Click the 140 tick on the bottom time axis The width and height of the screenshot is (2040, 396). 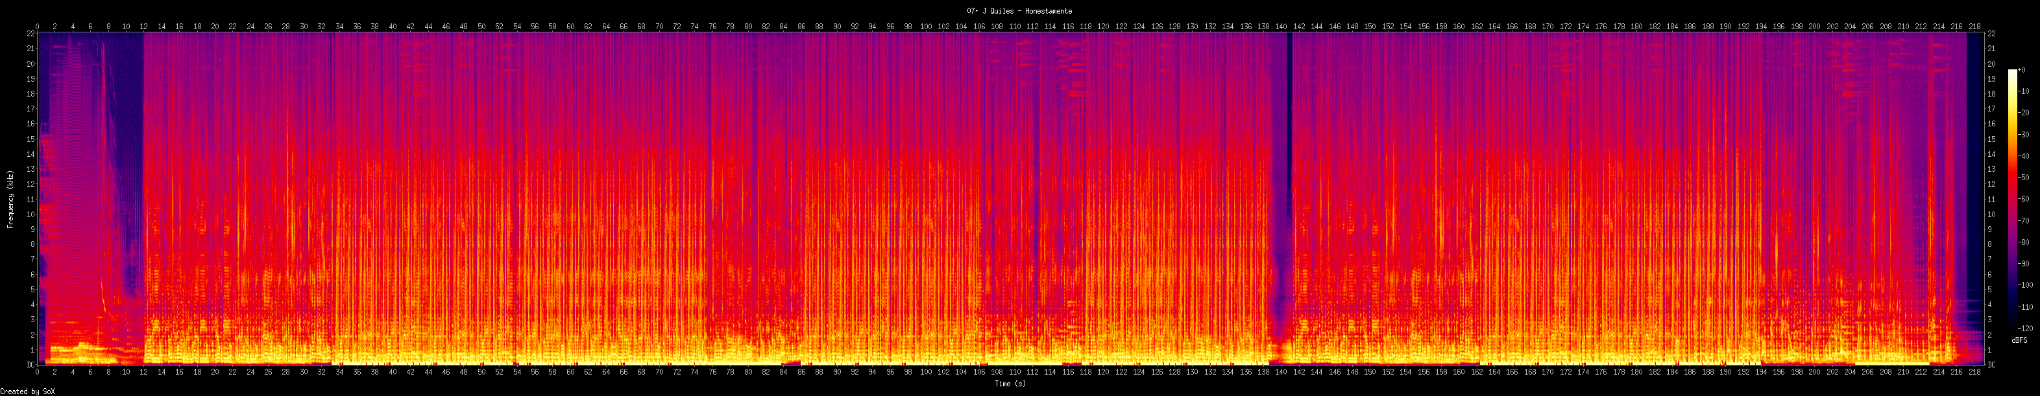1281,371
